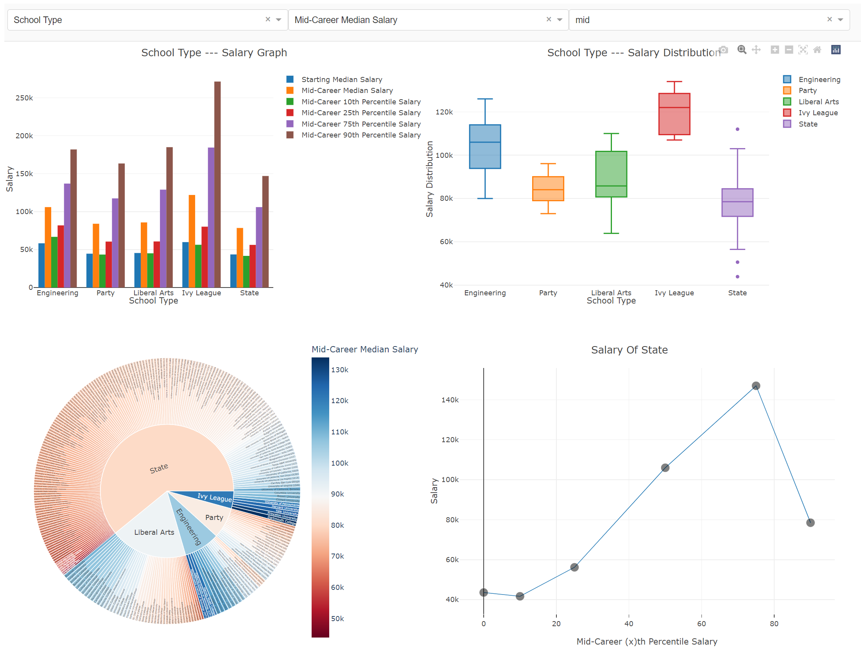
Task: Click the line chart point at 50th percentile
Action: 665,468
